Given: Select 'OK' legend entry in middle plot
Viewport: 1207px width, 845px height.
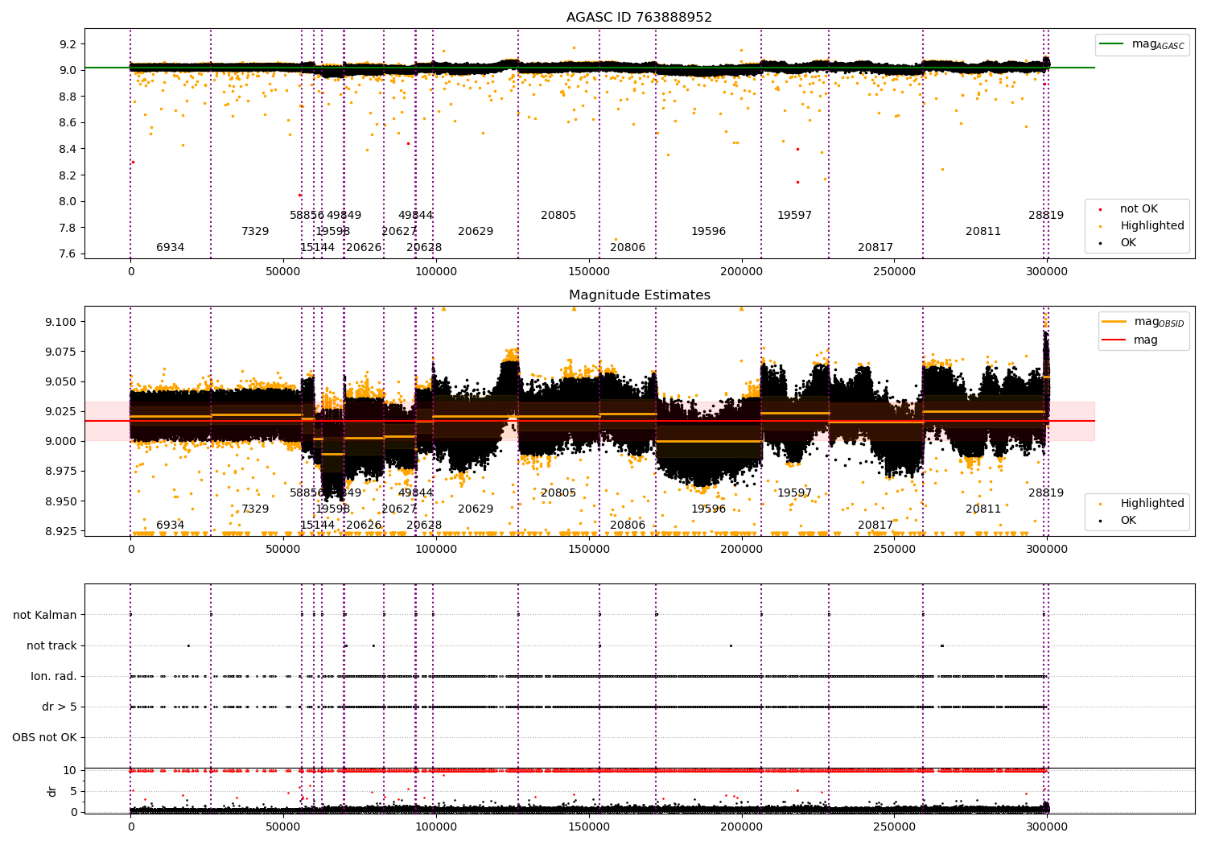Looking at the screenshot, I should pyautogui.click(x=1128, y=521).
